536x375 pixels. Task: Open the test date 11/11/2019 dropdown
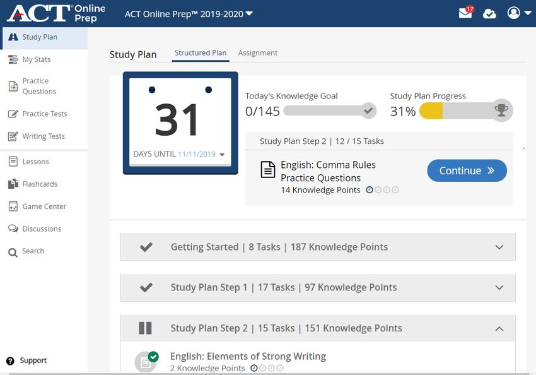[x=201, y=154]
